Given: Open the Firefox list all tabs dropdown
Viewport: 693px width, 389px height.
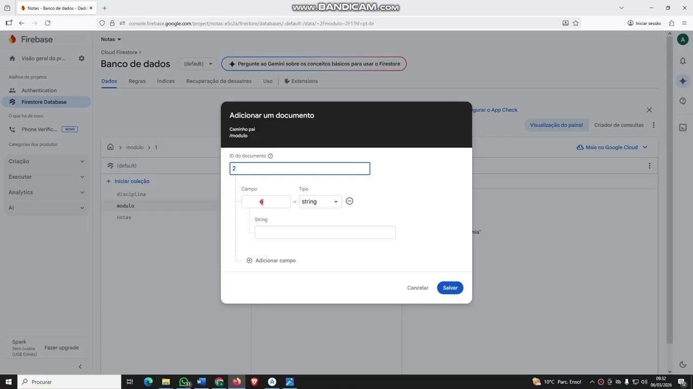Looking at the screenshot, I should [x=622, y=8].
